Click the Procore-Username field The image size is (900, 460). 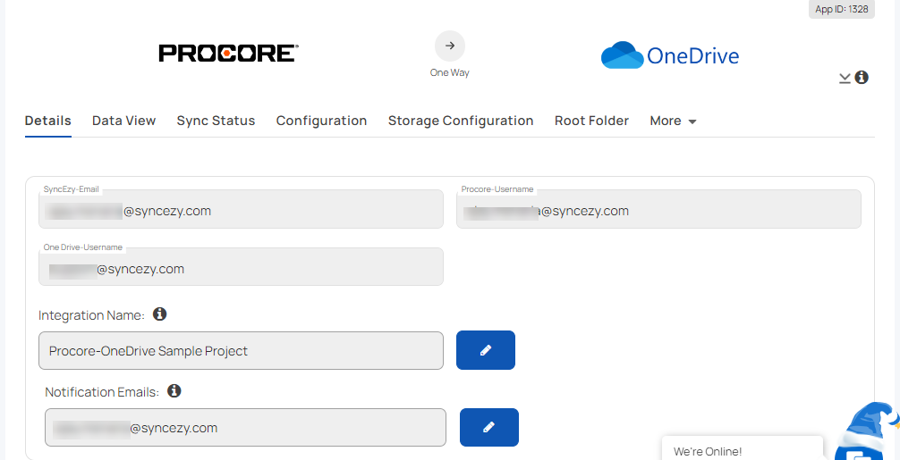coord(659,209)
